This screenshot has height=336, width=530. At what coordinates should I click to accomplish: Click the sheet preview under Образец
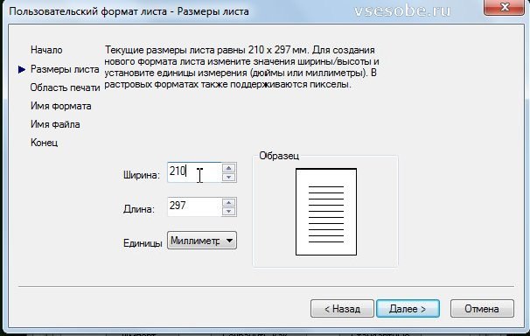point(326,212)
